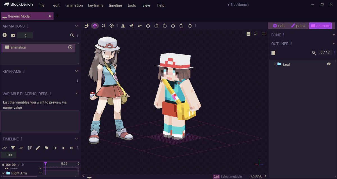Jump to previous keyframe in timeline

55,148
